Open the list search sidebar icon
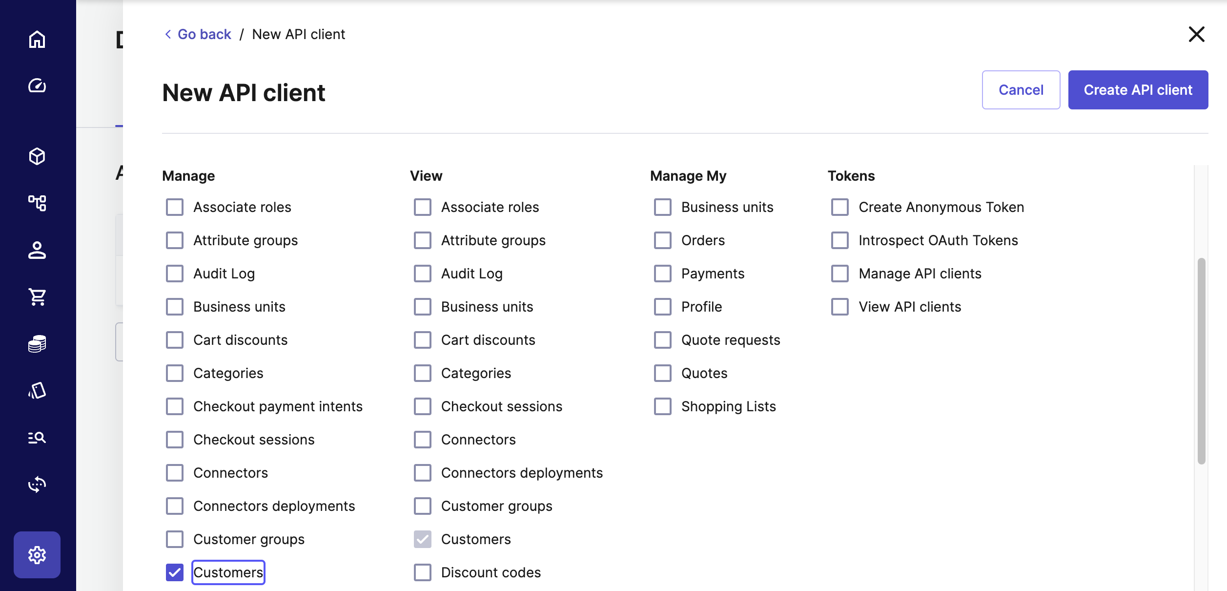Screen dimensions: 1227x591 [37, 438]
